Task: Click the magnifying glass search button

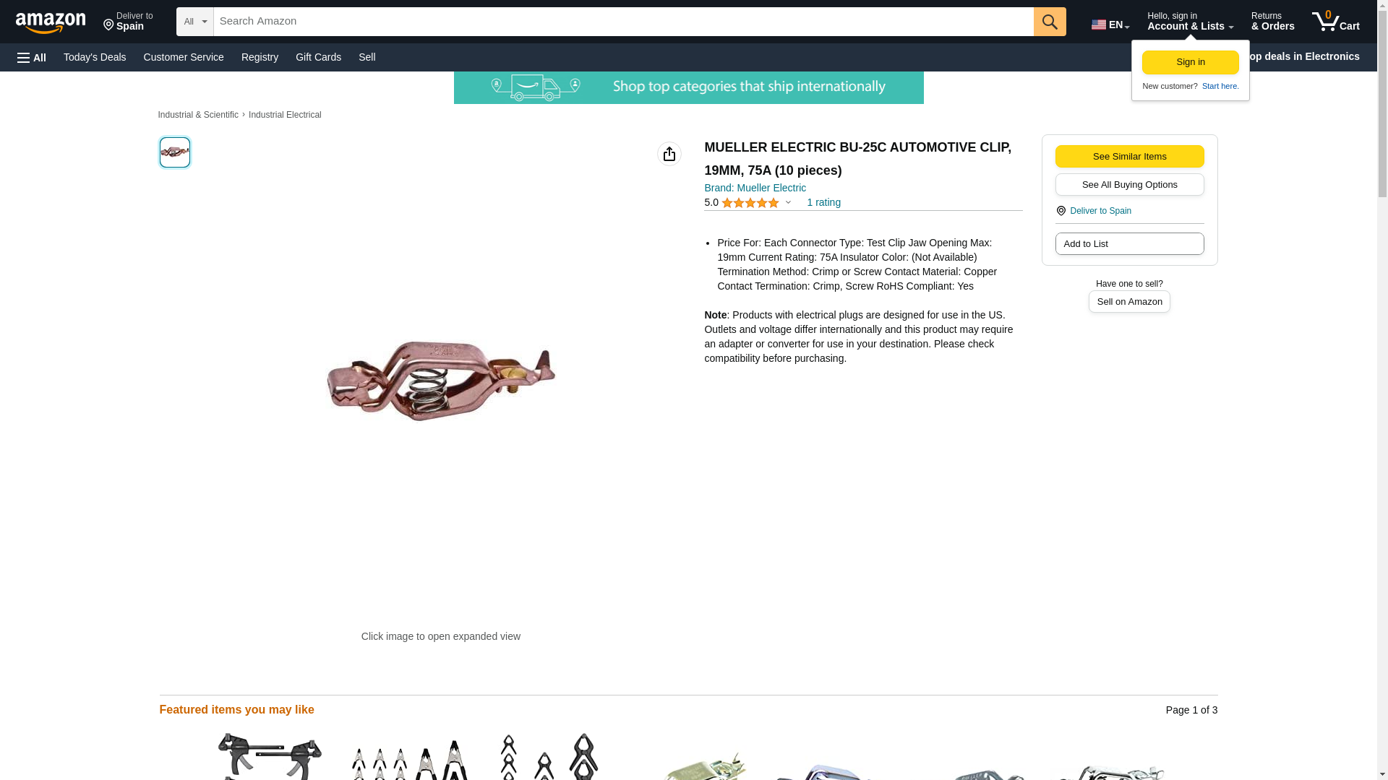Action: tap(1050, 22)
